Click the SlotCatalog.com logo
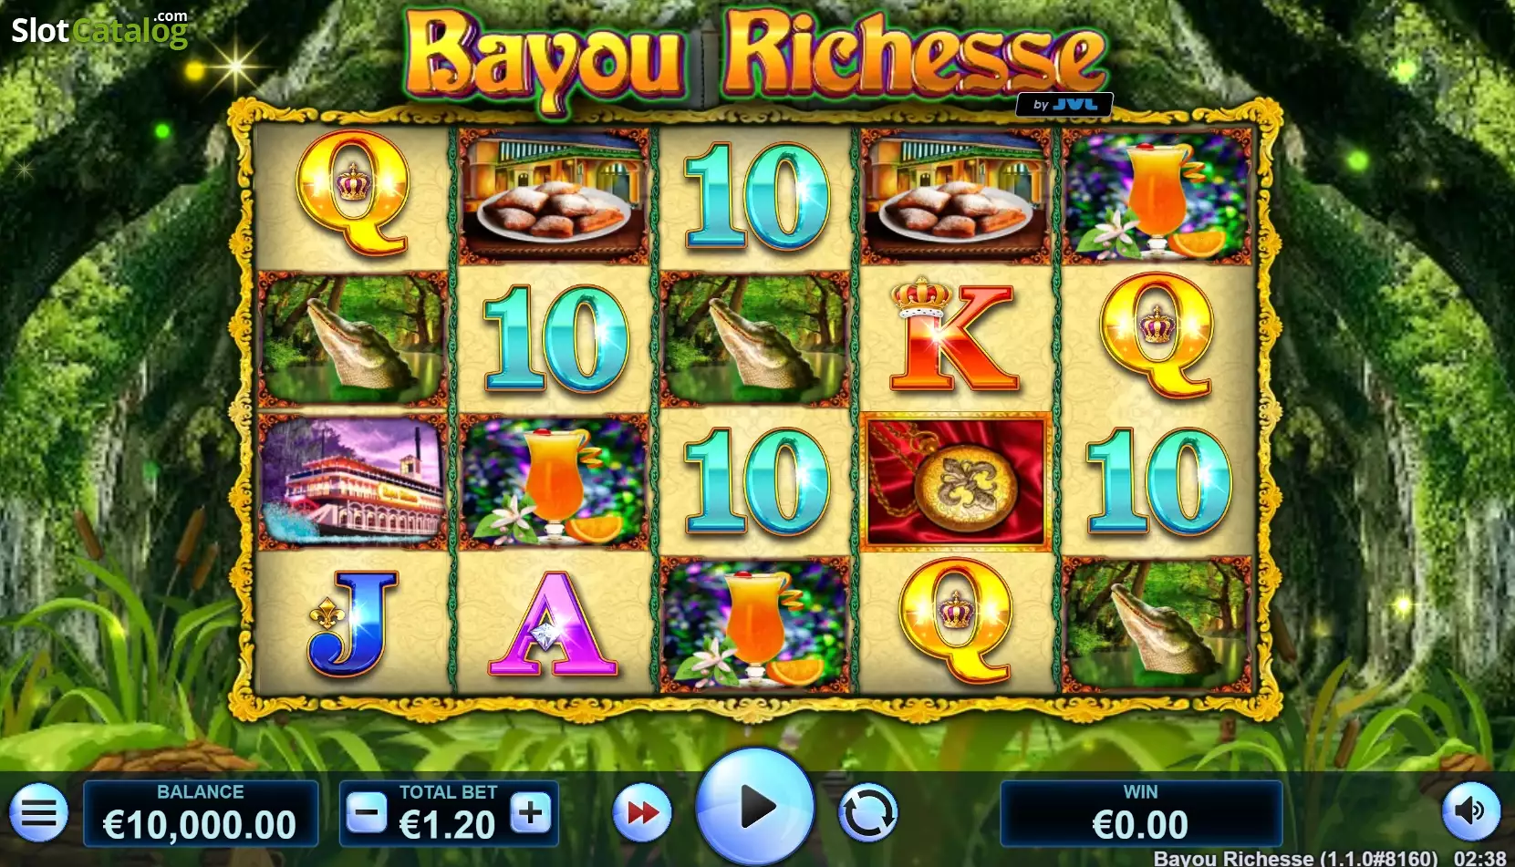Screen dimensions: 1515x867 (99, 29)
